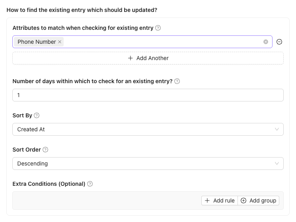
Task: Click empty space in attributes match field
Action: point(159,42)
